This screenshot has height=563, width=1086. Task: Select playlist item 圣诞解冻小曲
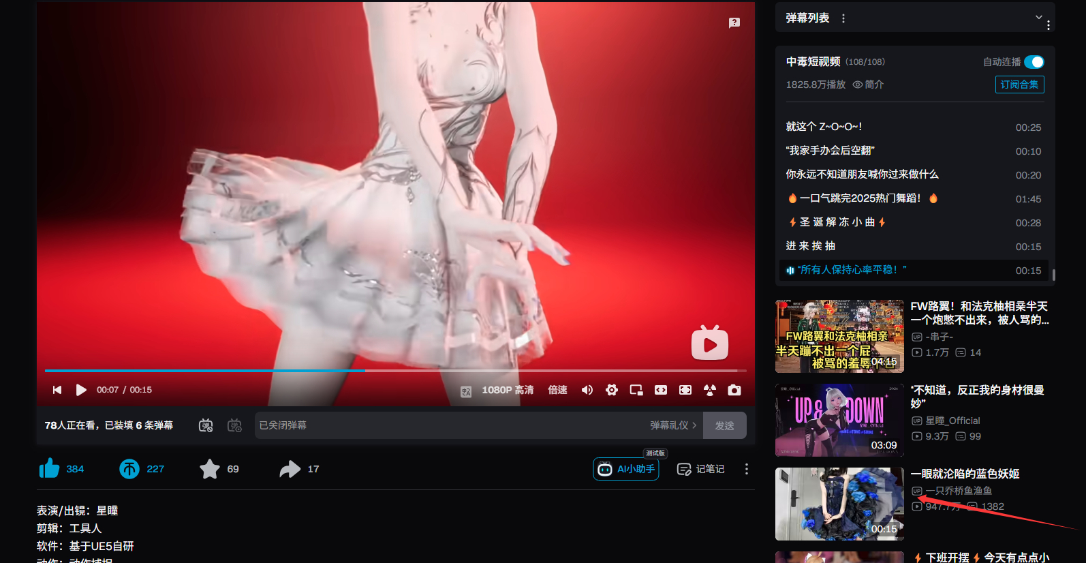[x=837, y=222]
